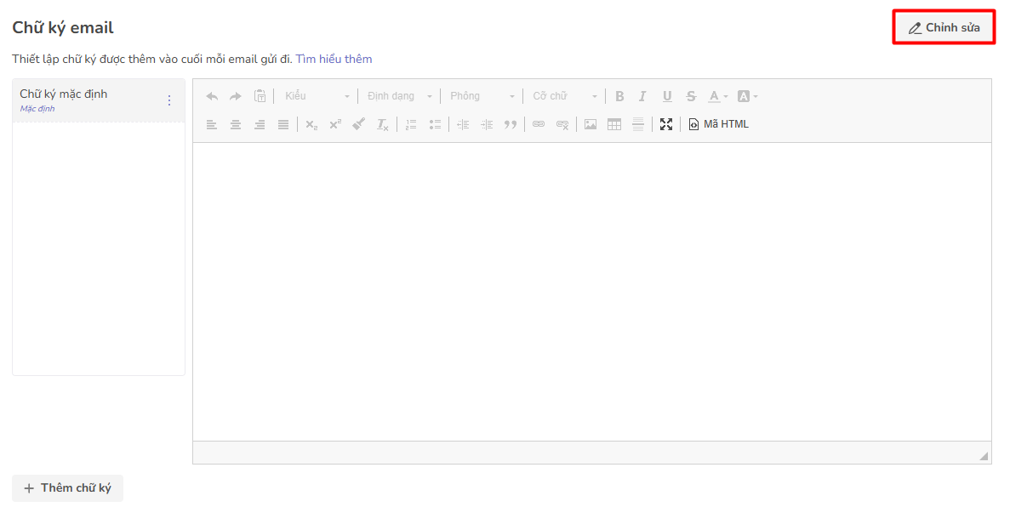Toggle bold formatting
This screenshot has width=1010, height=513.
tap(619, 96)
